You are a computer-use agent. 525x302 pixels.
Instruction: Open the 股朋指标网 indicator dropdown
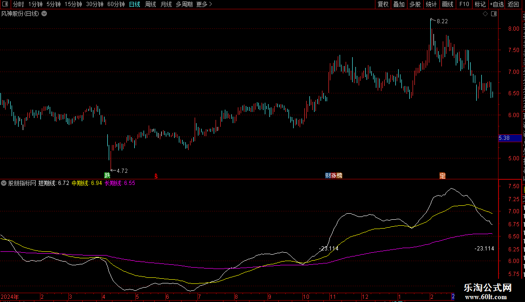tap(4, 183)
